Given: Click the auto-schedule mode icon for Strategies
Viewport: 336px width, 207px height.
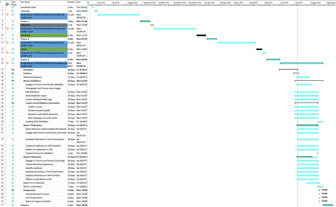Looking at the screenshot, I should pyautogui.click(x=13, y=70).
